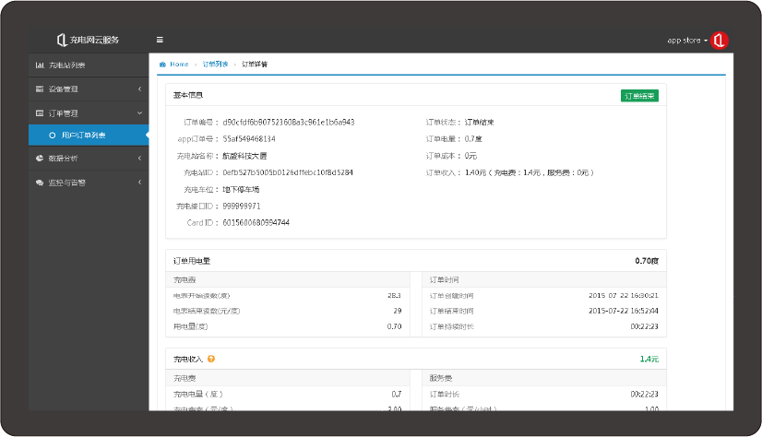
Task: Click the orange help icon beside 充电收入
Action: pos(211,359)
